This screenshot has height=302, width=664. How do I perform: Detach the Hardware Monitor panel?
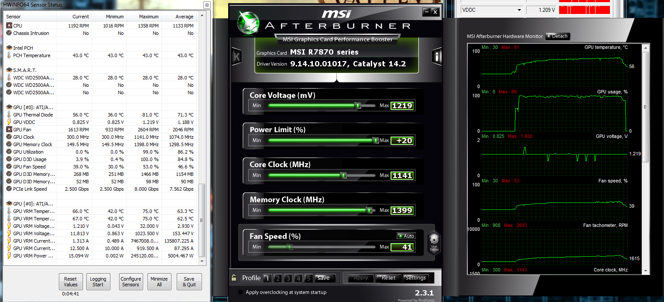point(558,36)
